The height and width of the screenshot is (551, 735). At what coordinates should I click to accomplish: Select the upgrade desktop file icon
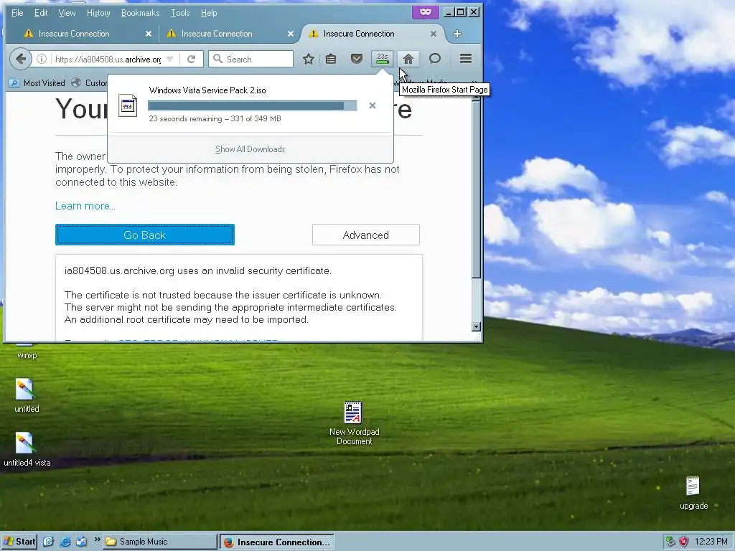tap(693, 493)
